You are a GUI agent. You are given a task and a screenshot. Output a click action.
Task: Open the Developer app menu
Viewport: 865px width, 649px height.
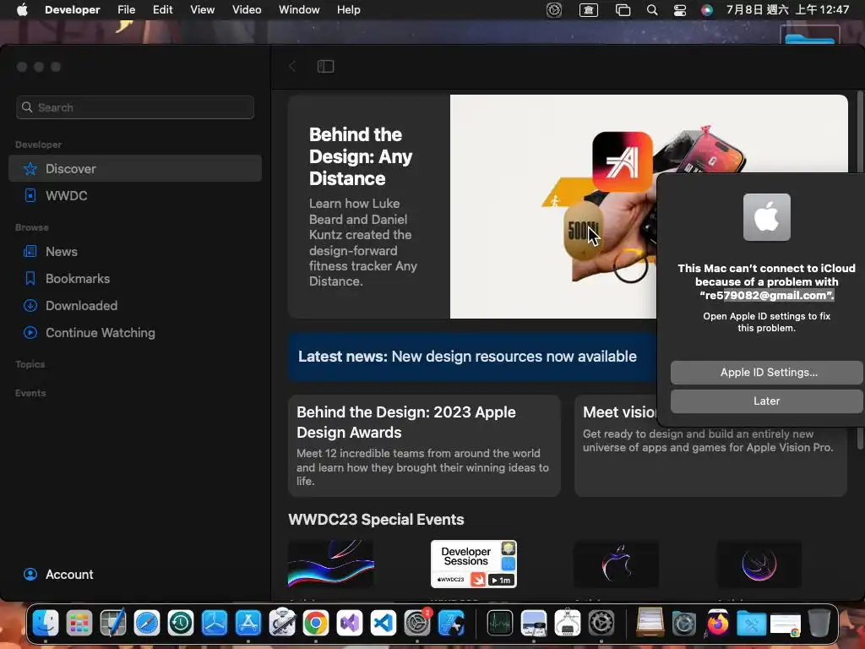click(73, 10)
